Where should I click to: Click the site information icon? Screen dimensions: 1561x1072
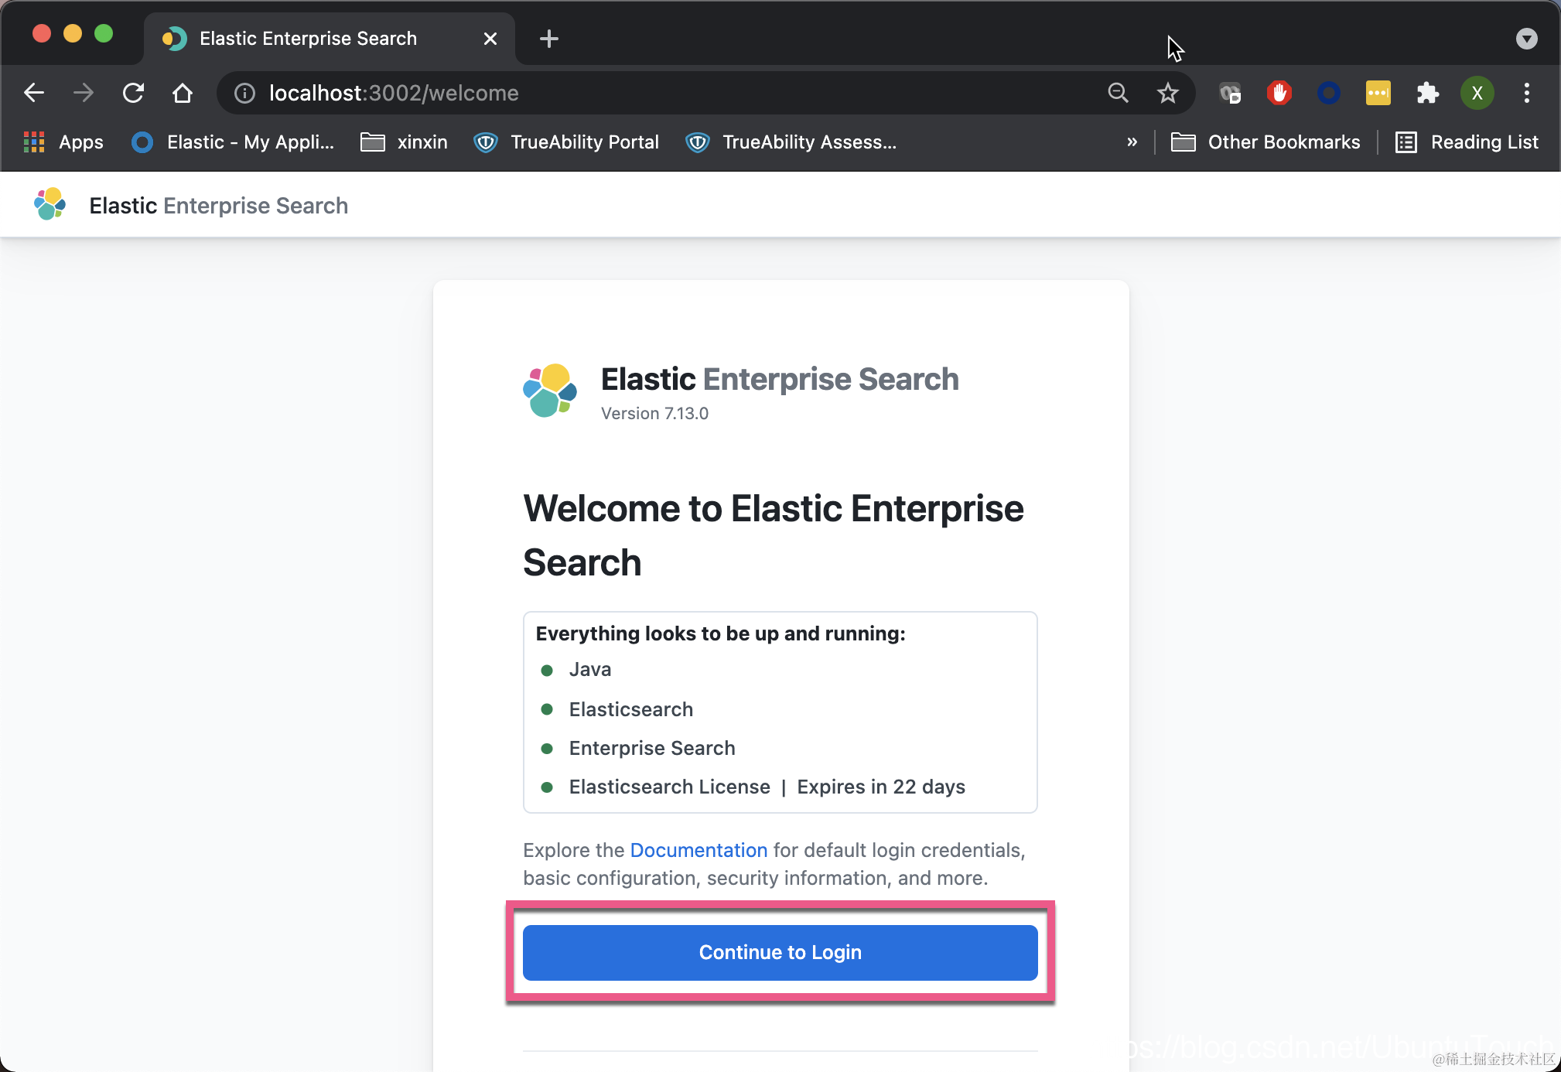(x=244, y=93)
